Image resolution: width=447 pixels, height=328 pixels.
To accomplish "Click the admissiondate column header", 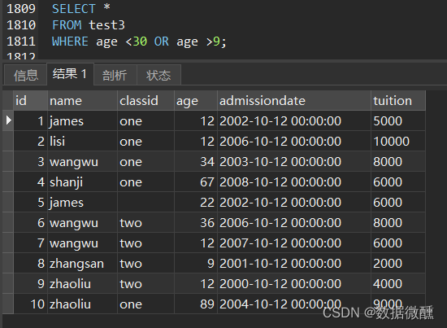I will tap(294, 101).
